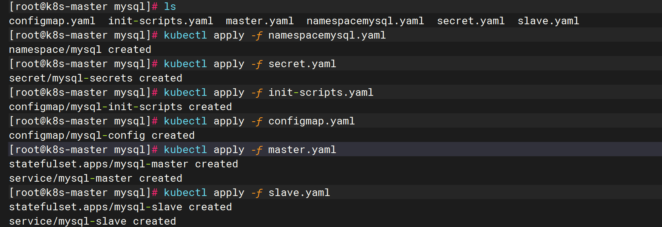Click 'kubectl' in the namespacemysql.yaml apply command

click(x=185, y=35)
